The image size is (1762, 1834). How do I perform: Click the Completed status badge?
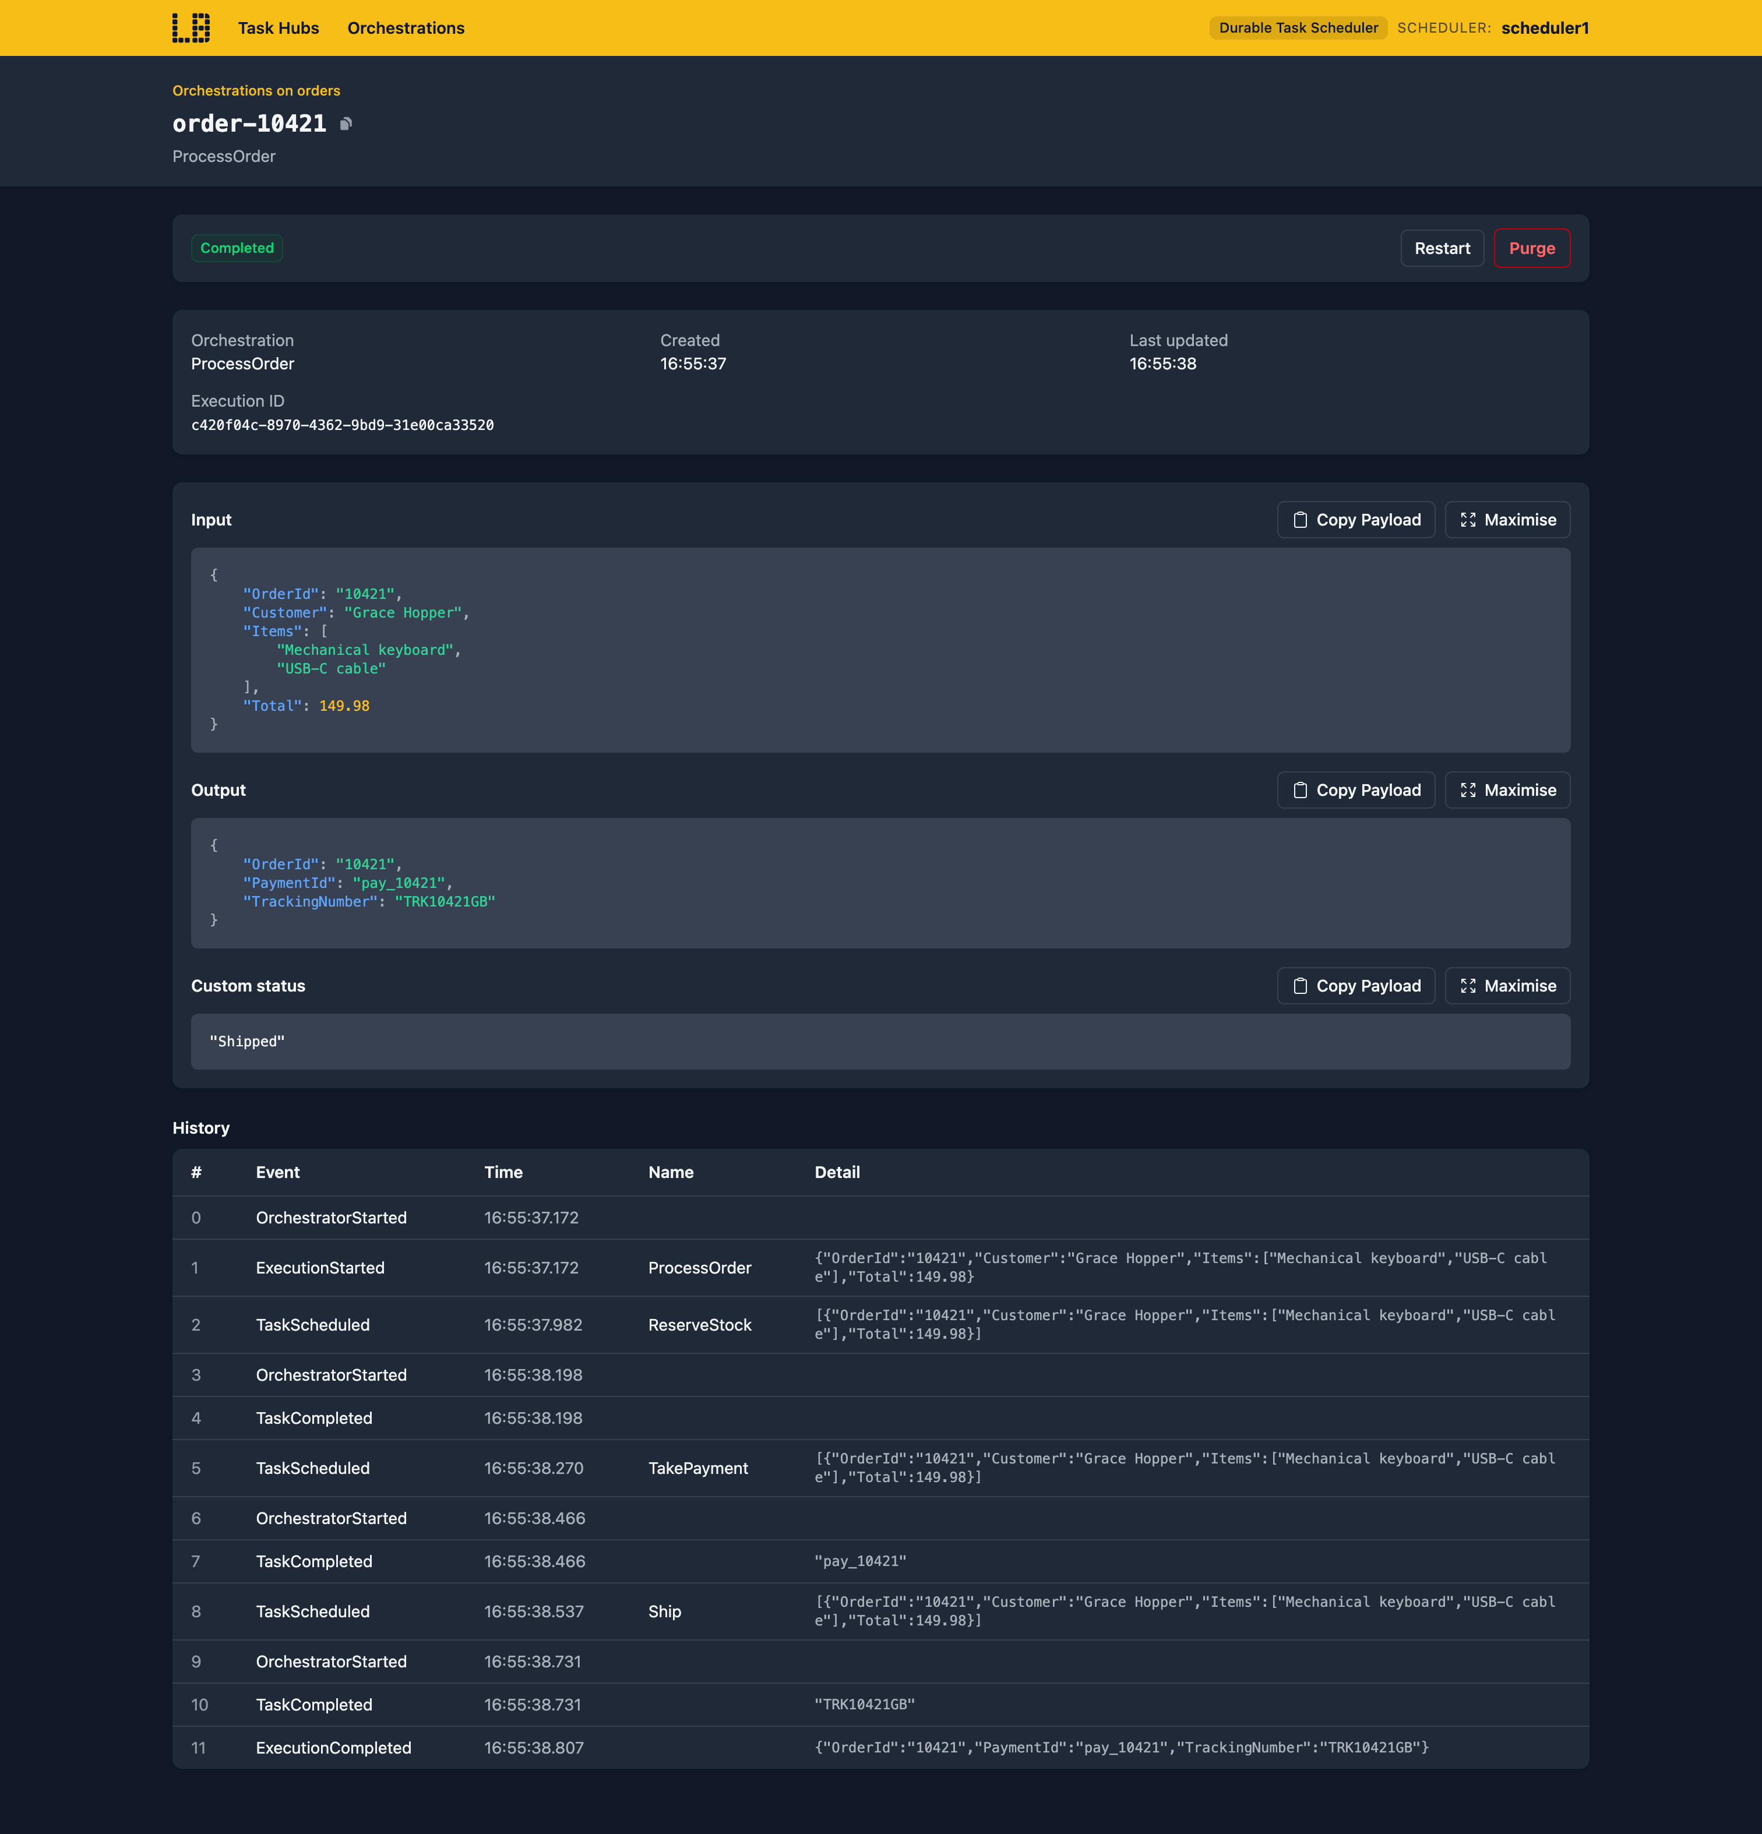[237, 248]
